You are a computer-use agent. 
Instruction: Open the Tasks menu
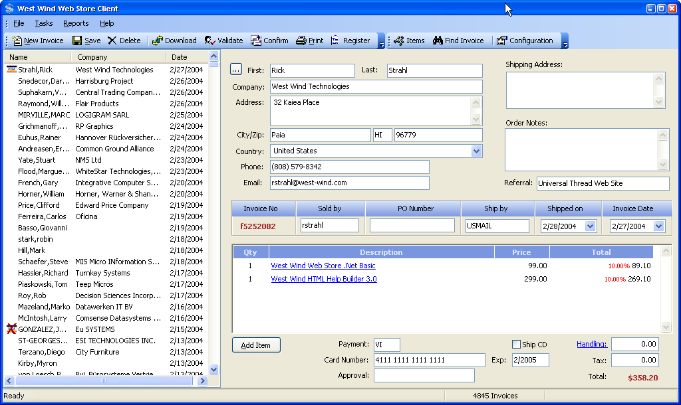coord(44,23)
